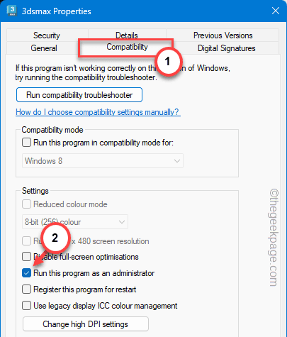Open the Details tab
The width and height of the screenshot is (287, 337).
[x=127, y=35]
